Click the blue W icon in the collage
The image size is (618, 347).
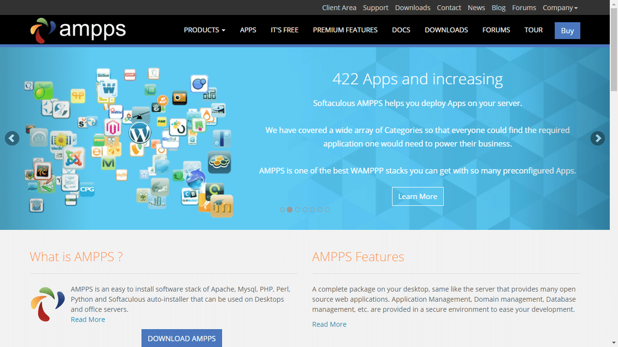(x=109, y=89)
